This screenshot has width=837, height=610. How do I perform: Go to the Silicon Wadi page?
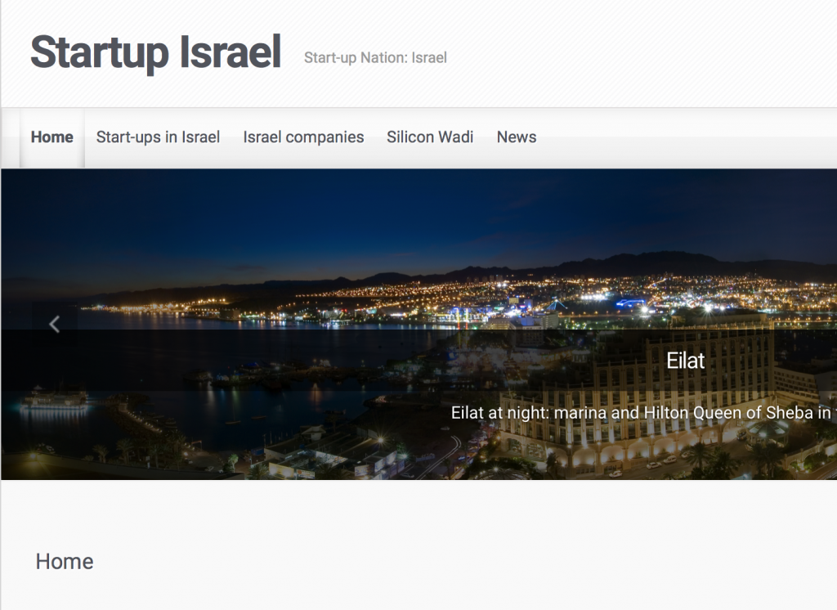pos(430,137)
